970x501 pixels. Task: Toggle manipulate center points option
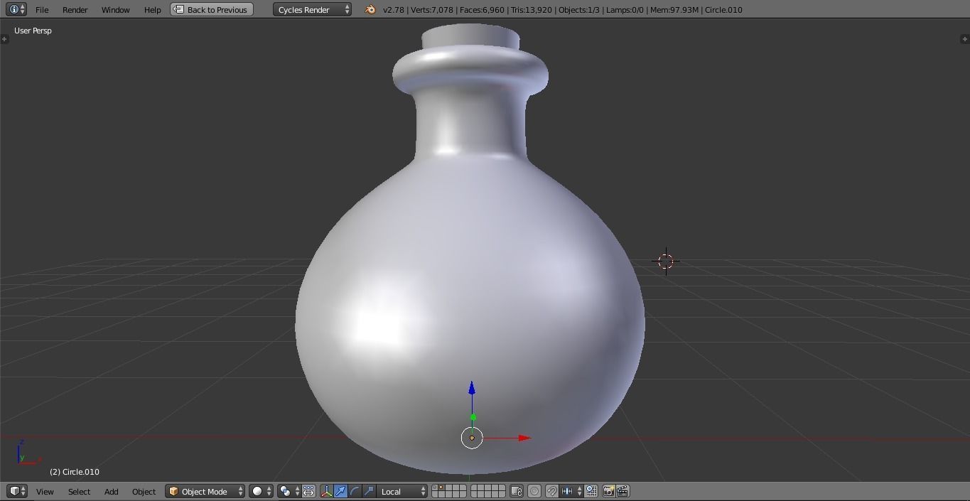308,491
